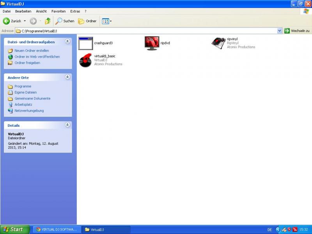312x234 pixels.
Task: Click the crashguard3 file name
Action: coord(103,43)
